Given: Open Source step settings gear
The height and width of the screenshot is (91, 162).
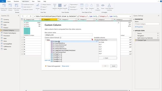Looking at the screenshot, I should tap(158, 33).
